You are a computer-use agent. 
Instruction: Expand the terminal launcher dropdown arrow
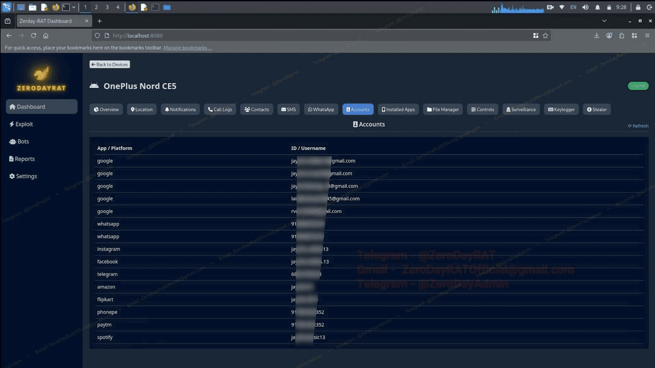pos(74,7)
